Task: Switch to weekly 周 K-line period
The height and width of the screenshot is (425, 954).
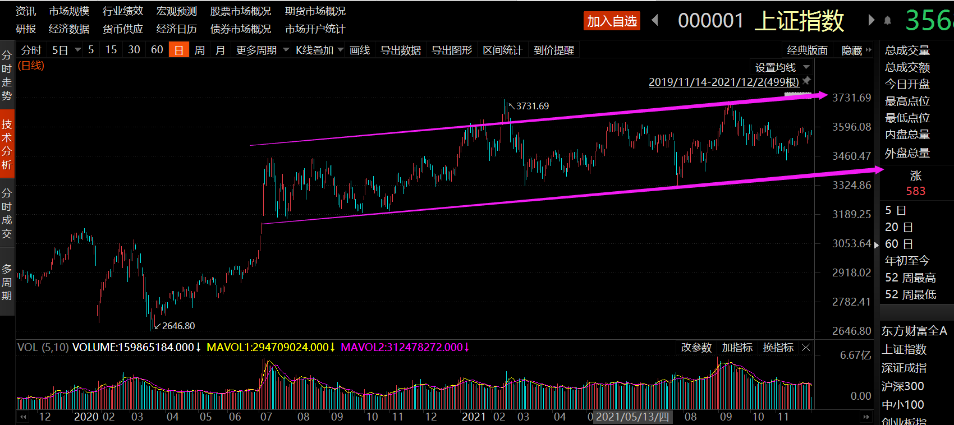Action: [x=199, y=50]
